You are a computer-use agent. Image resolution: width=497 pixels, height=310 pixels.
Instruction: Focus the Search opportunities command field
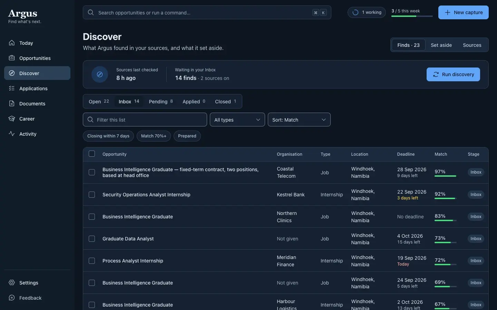207,12
